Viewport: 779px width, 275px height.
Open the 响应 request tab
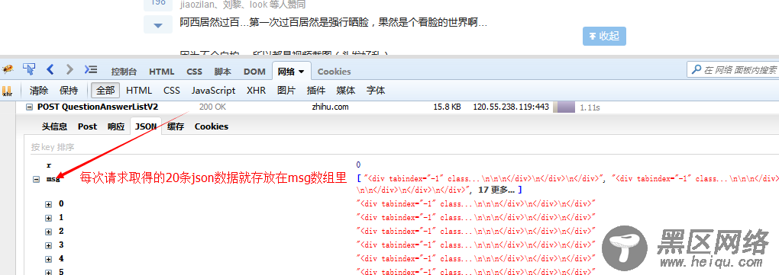click(116, 126)
